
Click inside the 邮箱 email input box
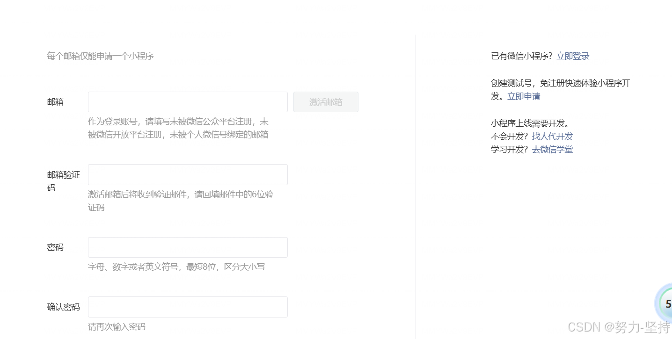click(187, 101)
